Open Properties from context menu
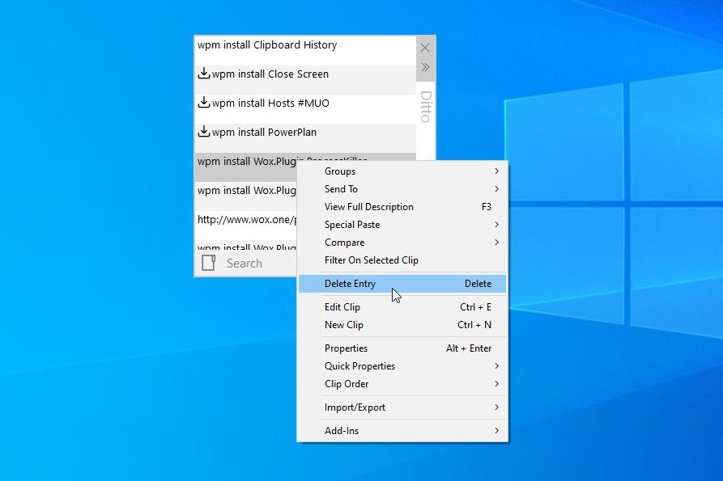Image resolution: width=723 pixels, height=481 pixels. point(402,348)
